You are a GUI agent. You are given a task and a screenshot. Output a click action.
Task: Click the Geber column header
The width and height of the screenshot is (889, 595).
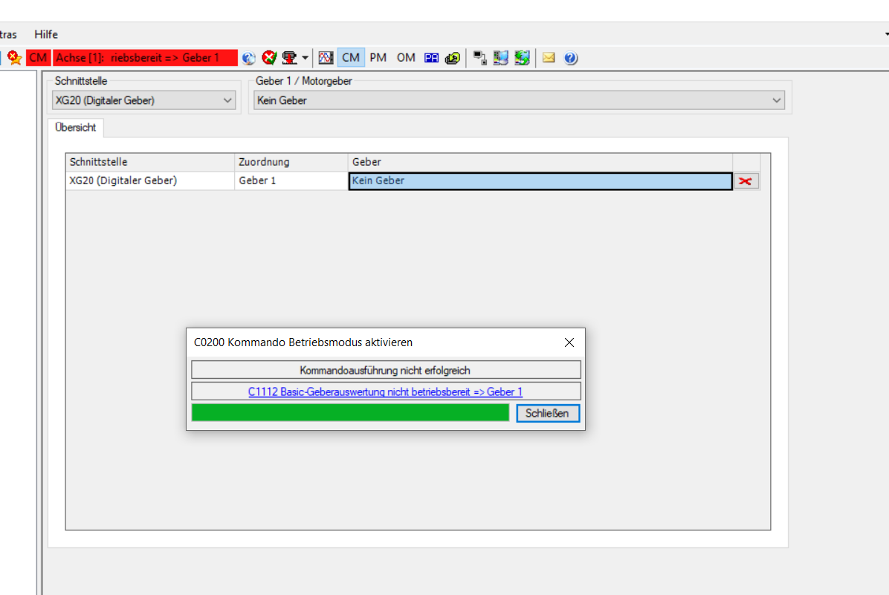(540, 162)
